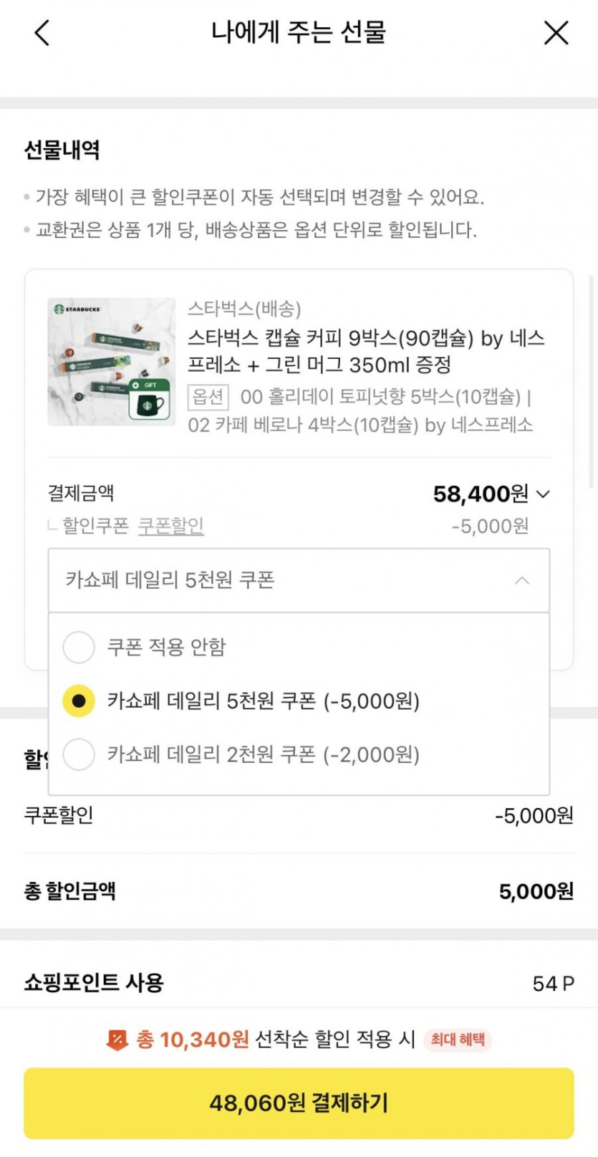Image resolution: width=598 pixels, height=1157 pixels.
Task: Select the 카쇼페 데일리 5천원 쿠폰 radio option
Action: (x=79, y=701)
